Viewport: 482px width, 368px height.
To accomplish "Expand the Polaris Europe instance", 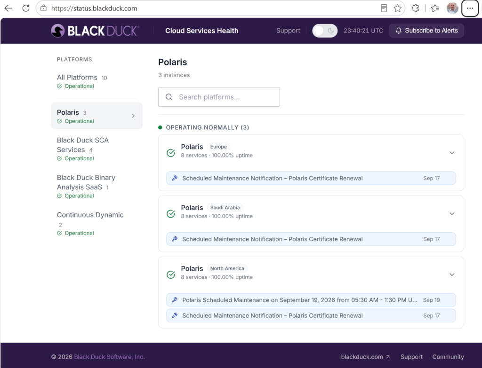I will click(451, 153).
